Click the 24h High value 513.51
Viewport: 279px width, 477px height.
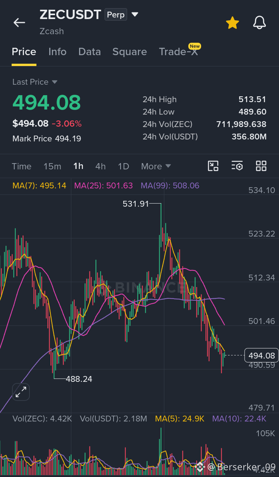[x=252, y=99]
